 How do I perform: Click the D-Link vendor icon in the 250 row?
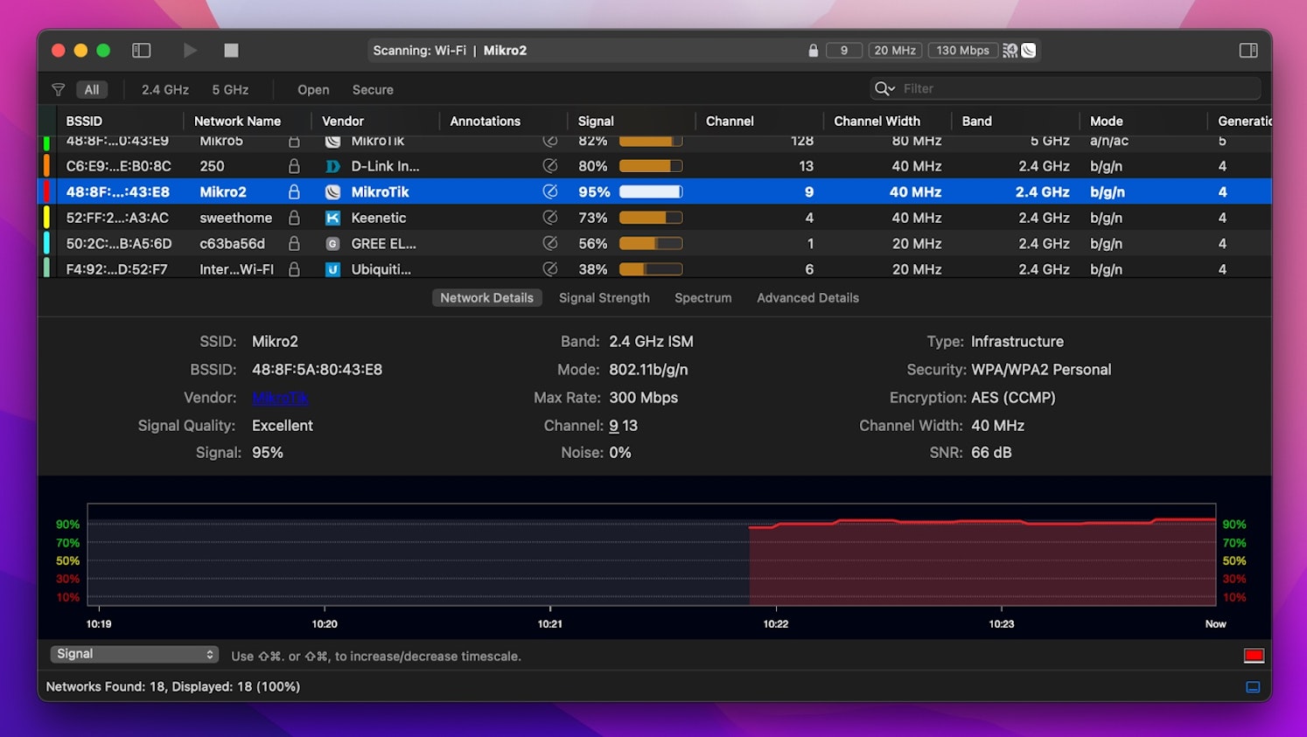332,165
